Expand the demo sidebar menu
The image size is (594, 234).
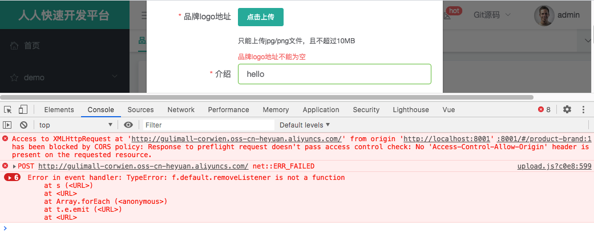click(115, 77)
